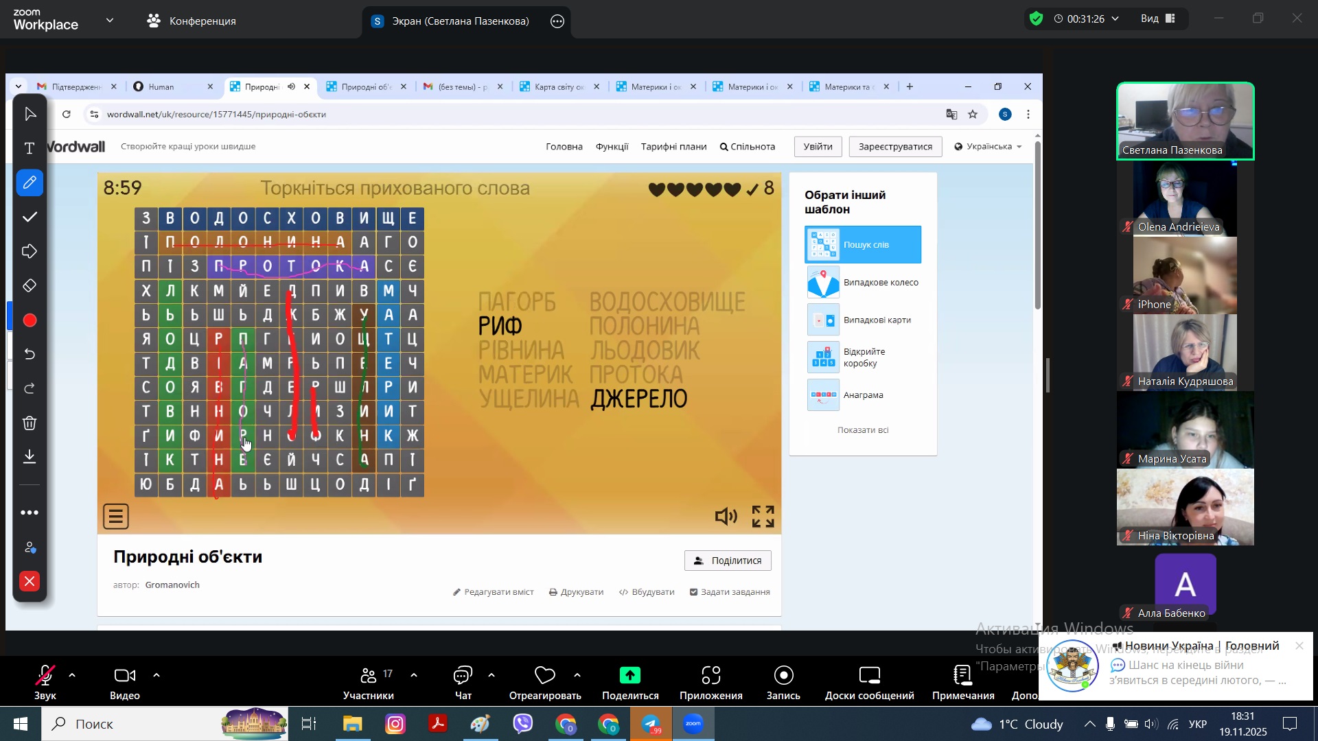Select the arrow stamp annotation tool

click(30, 251)
